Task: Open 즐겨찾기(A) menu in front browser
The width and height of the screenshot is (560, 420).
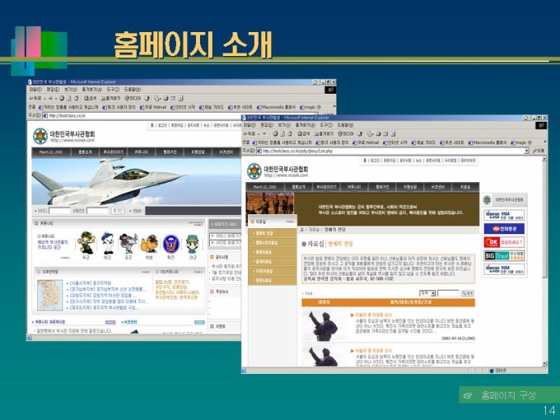Action: (x=305, y=125)
